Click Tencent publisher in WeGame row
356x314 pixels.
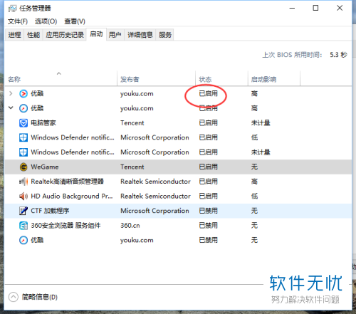(x=132, y=167)
